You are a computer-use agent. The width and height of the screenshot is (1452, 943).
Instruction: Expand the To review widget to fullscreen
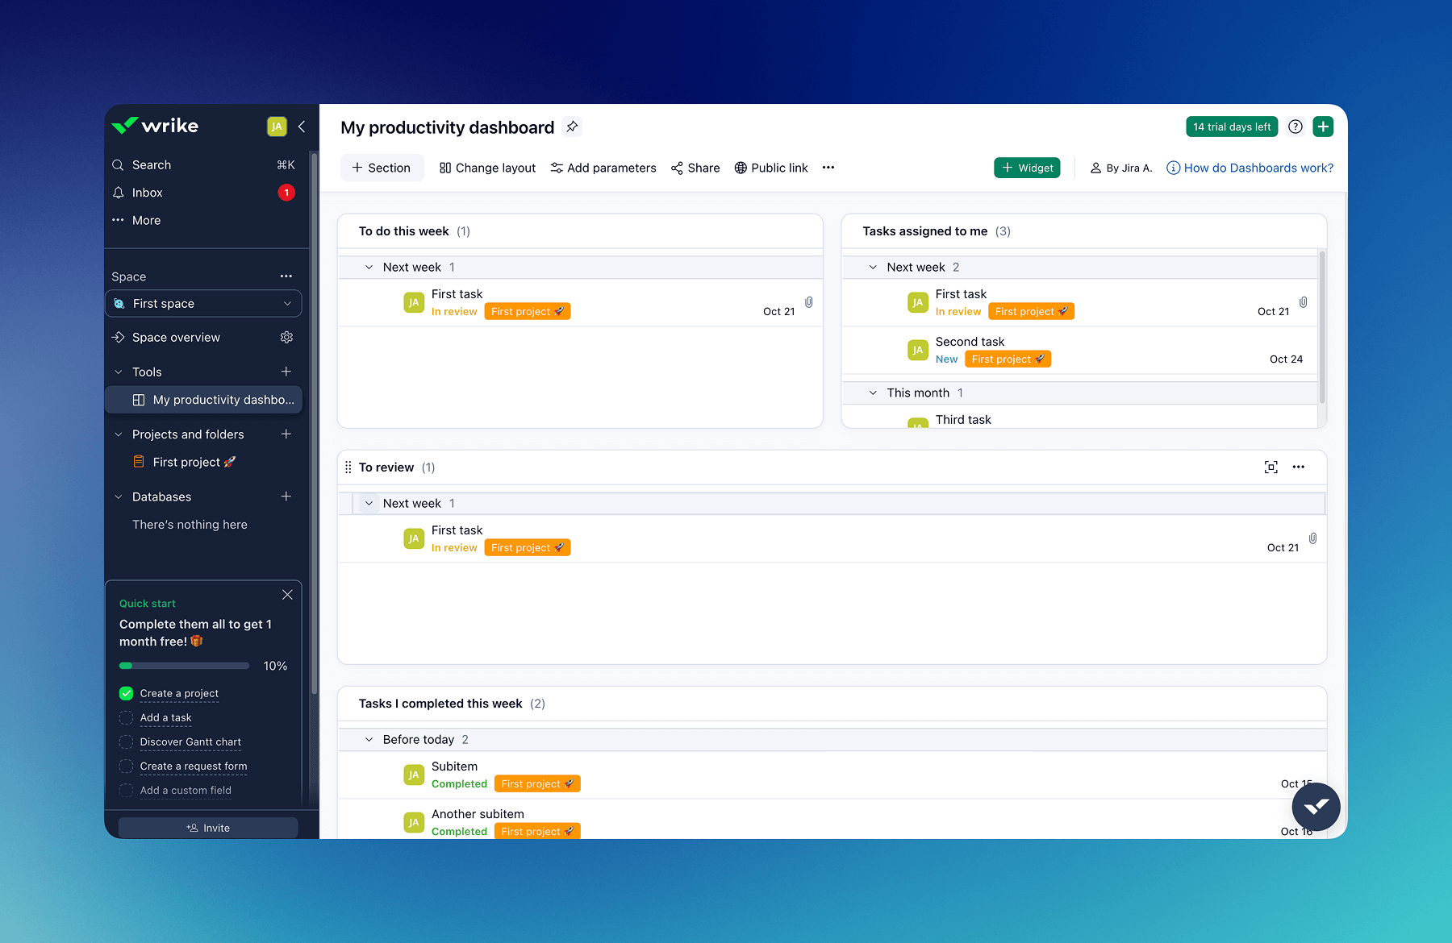tap(1270, 467)
